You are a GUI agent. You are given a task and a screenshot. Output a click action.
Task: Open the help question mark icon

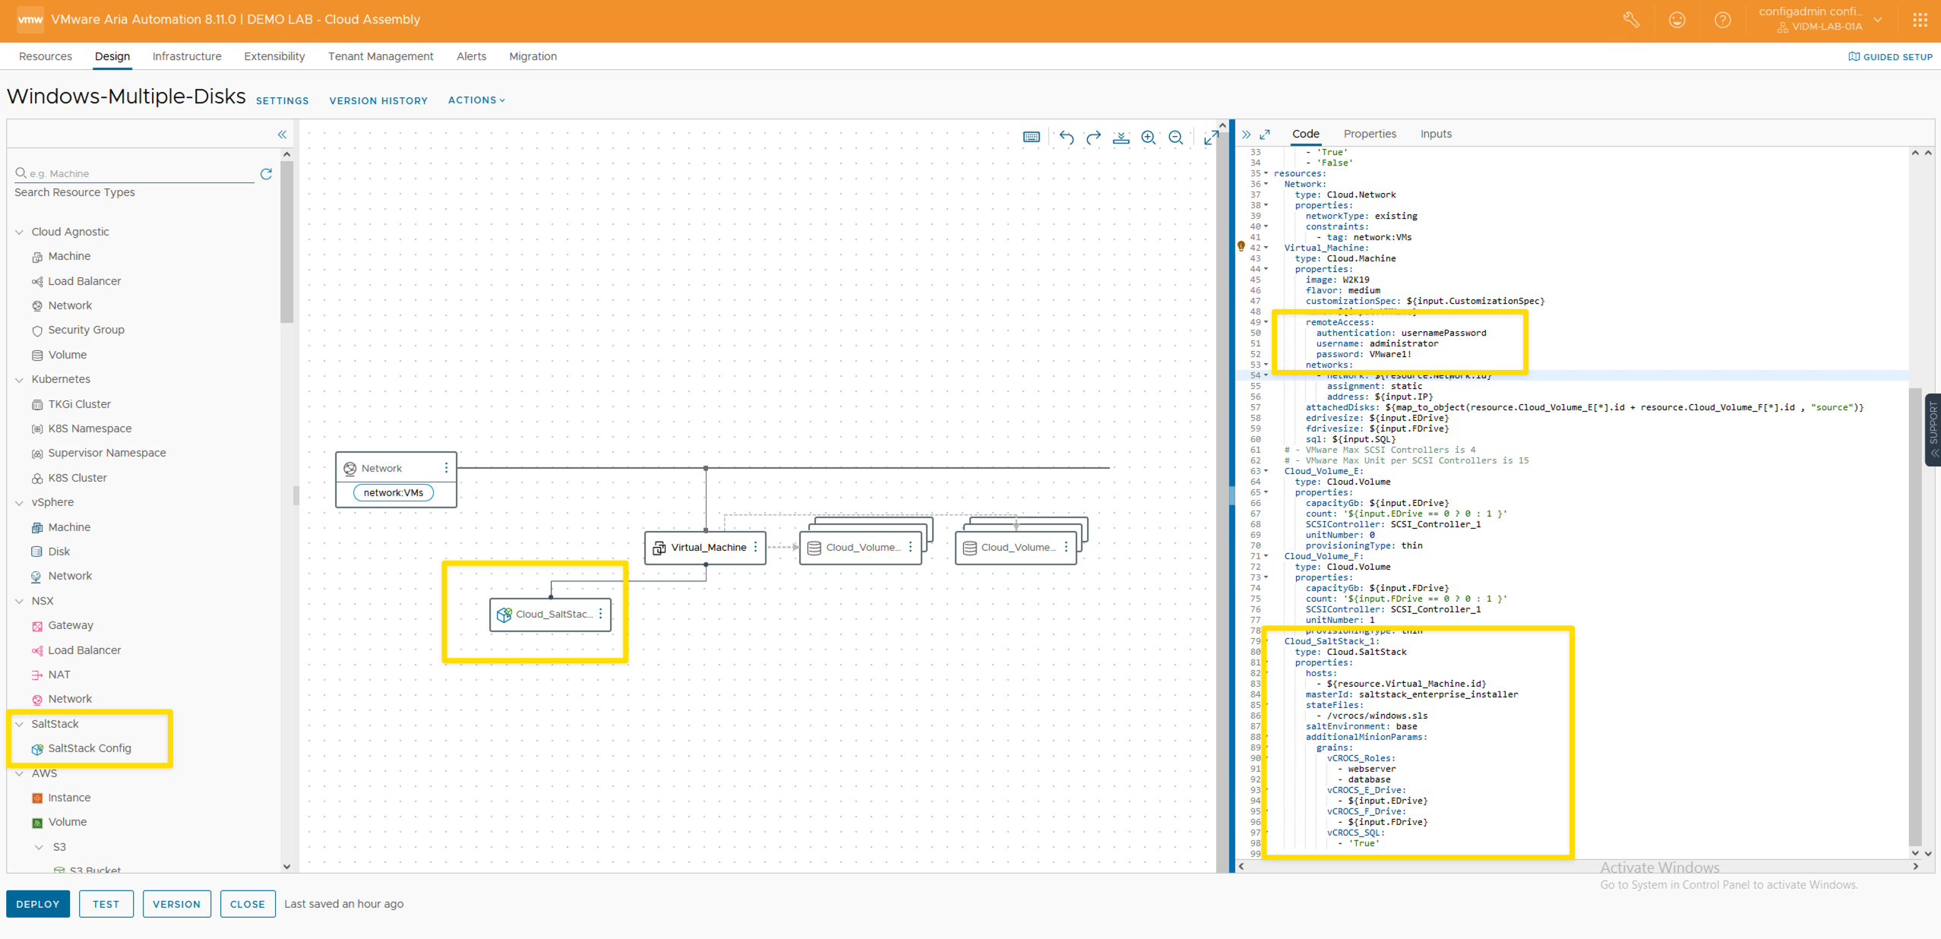[1722, 20]
